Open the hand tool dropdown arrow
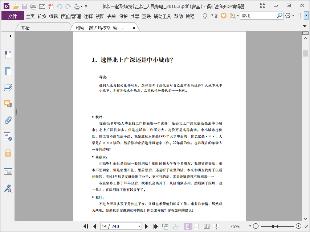This screenshot has width=310, height=232. click(x=81, y=7)
